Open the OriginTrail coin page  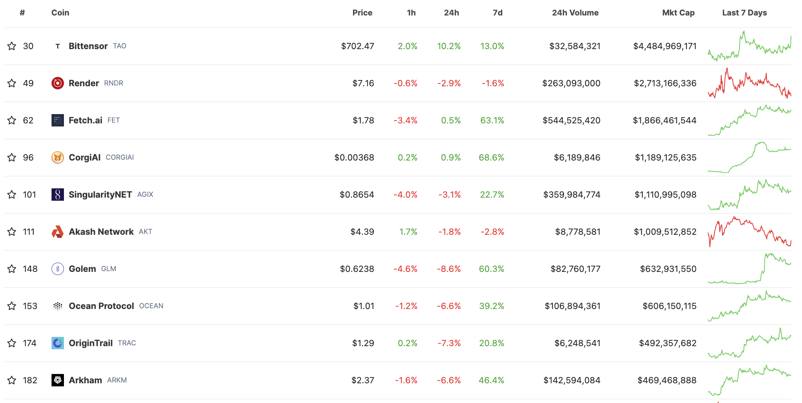tap(91, 343)
